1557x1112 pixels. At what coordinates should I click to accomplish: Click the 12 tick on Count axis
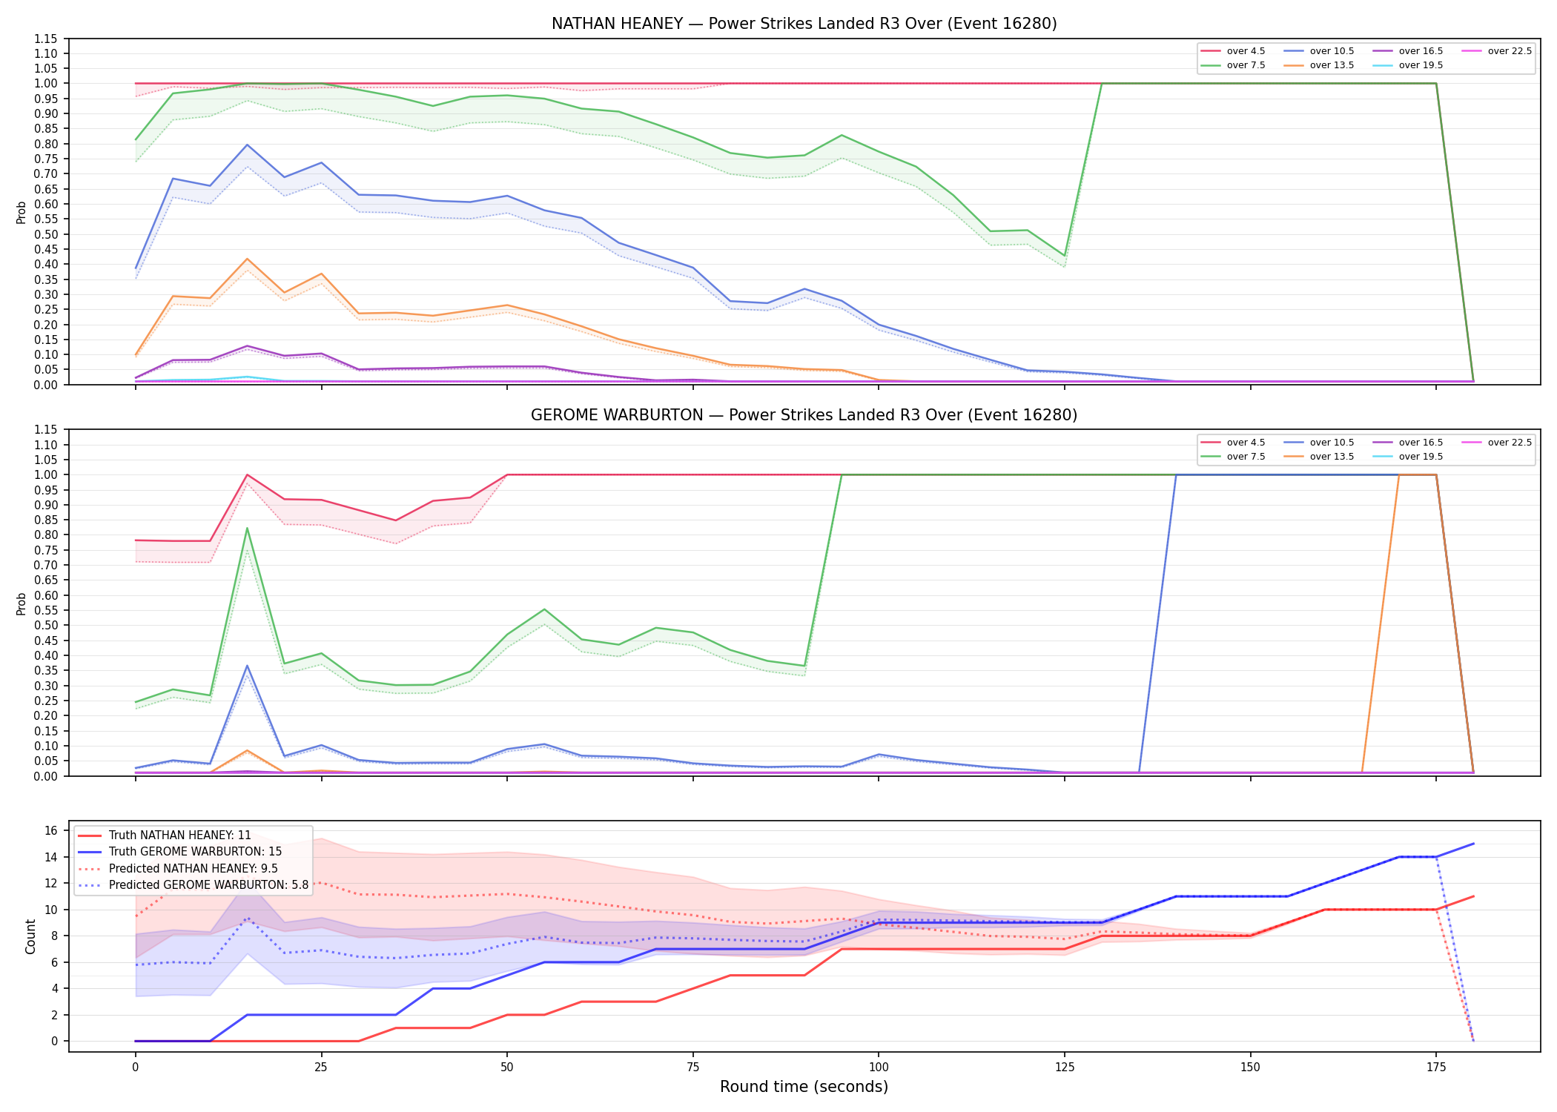coord(50,883)
